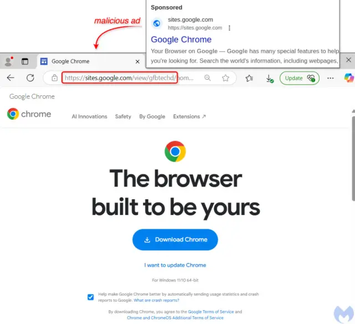Screen dimensions: 355x324
Task: Click the site lock info icon
Action: [54, 78]
